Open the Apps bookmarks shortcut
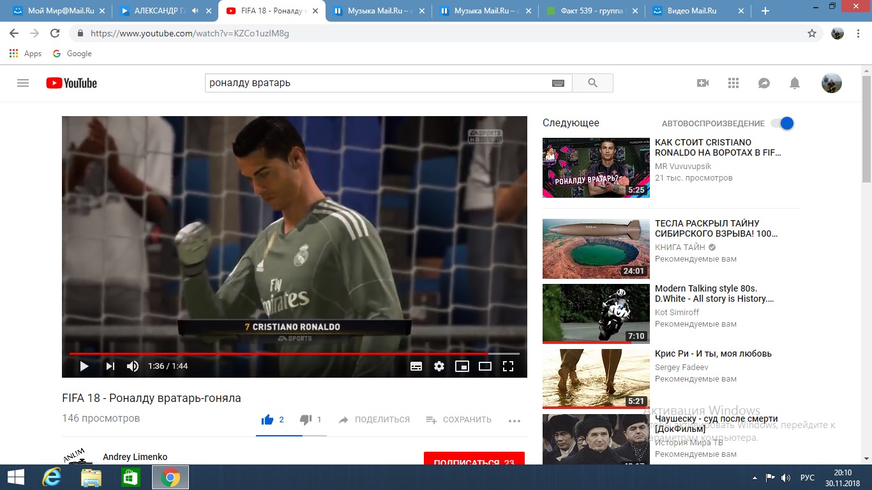872x490 pixels. [26, 54]
